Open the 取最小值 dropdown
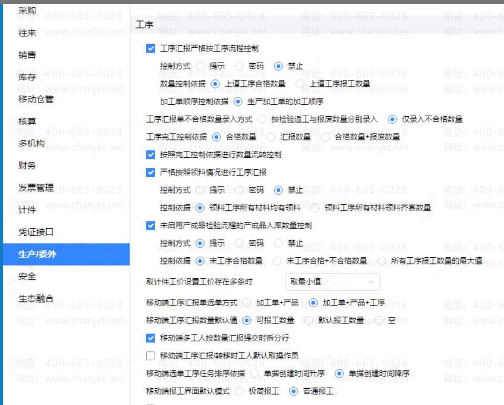 [x=332, y=282]
